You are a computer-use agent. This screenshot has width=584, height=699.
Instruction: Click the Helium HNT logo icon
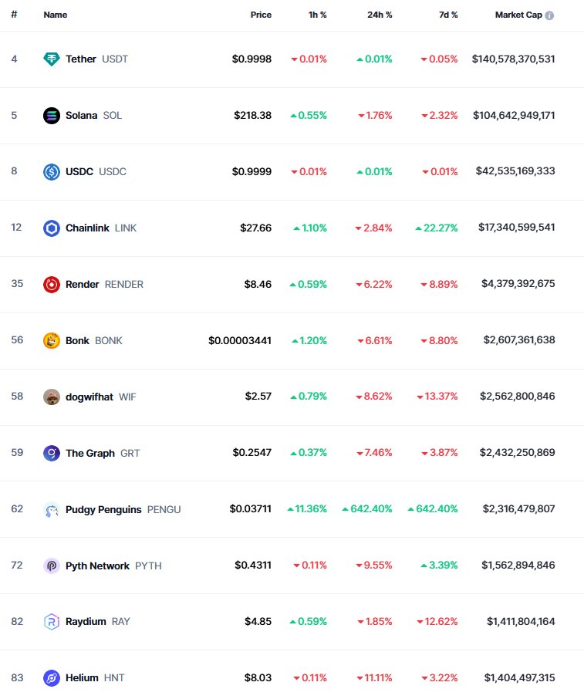click(51, 678)
